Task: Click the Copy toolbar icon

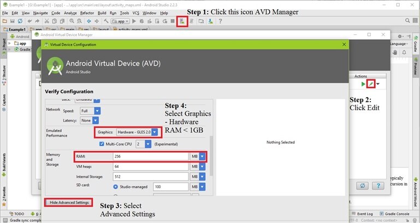Action: click(55, 21)
